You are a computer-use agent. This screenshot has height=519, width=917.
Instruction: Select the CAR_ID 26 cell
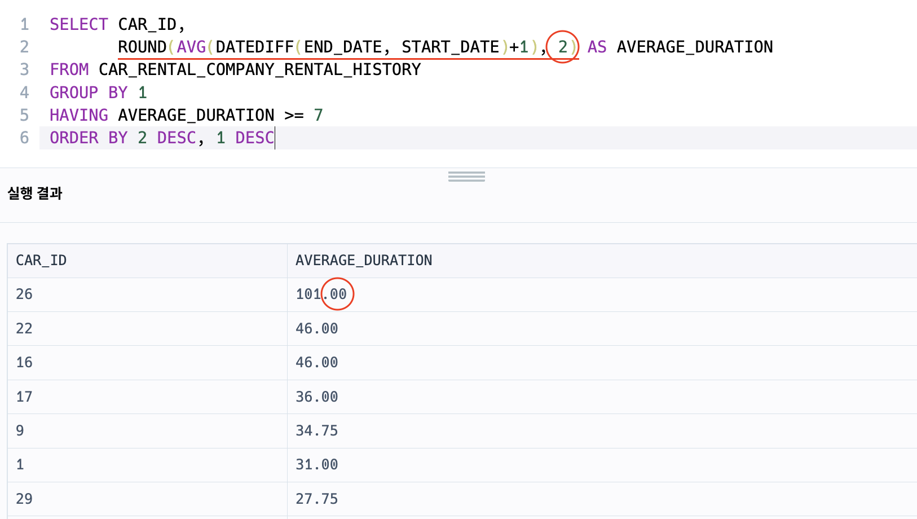click(147, 294)
